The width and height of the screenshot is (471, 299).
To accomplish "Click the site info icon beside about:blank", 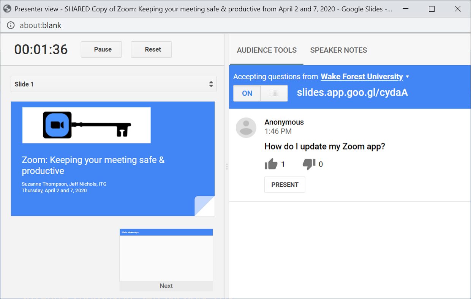I will click(x=11, y=25).
